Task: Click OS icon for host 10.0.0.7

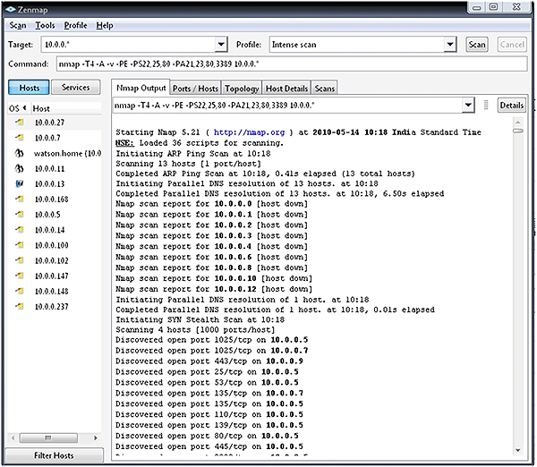Action: tap(20, 137)
